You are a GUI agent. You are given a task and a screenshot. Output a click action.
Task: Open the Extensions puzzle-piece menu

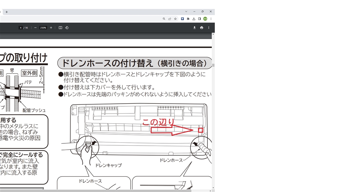pyautogui.click(x=188, y=19)
